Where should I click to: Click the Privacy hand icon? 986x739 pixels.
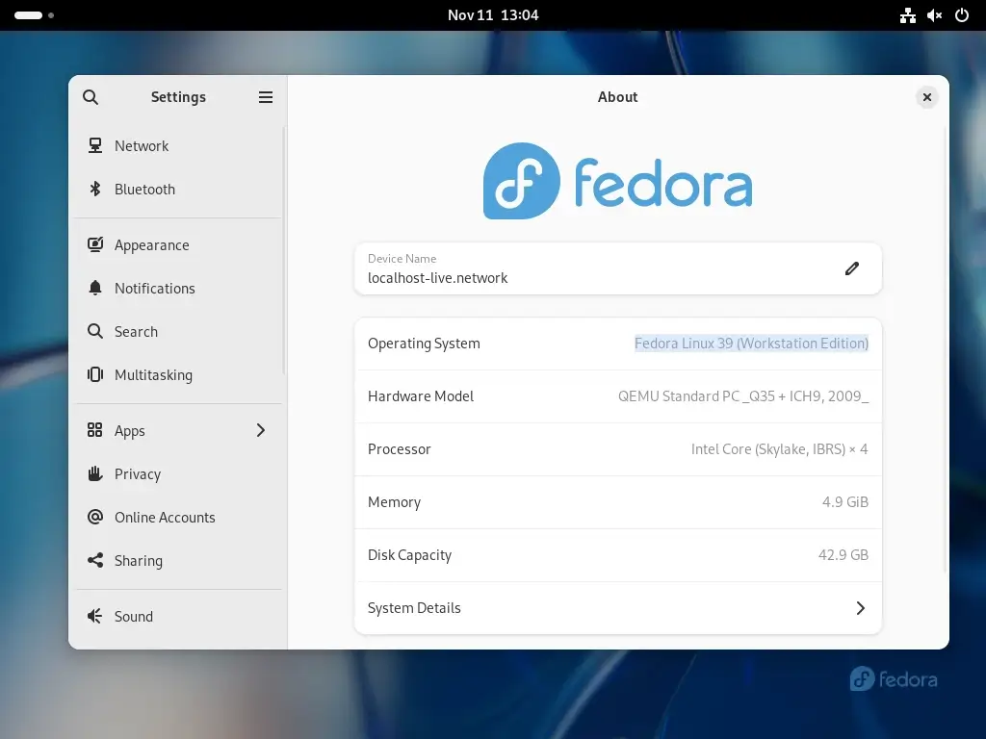pos(95,473)
